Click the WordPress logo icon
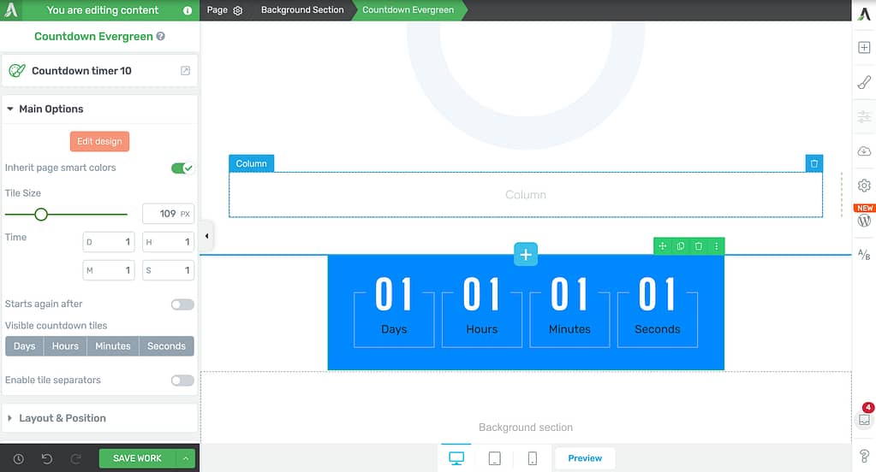Image resolution: width=876 pixels, height=472 pixels. pyautogui.click(x=864, y=221)
